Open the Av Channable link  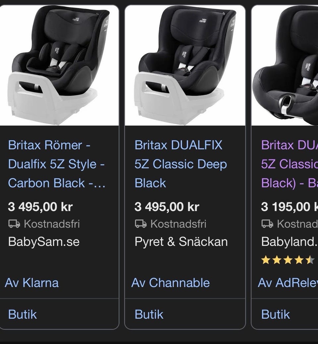click(x=171, y=283)
